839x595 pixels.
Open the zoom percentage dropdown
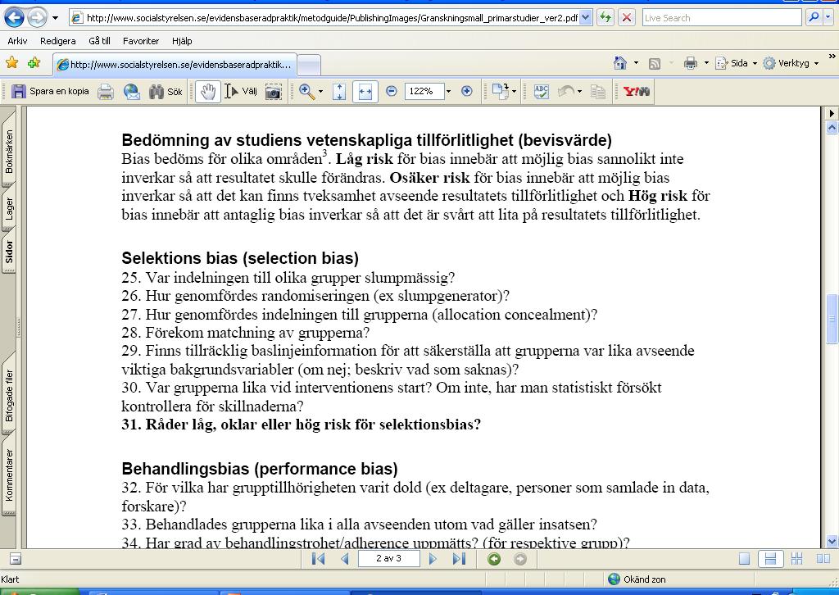tap(448, 92)
